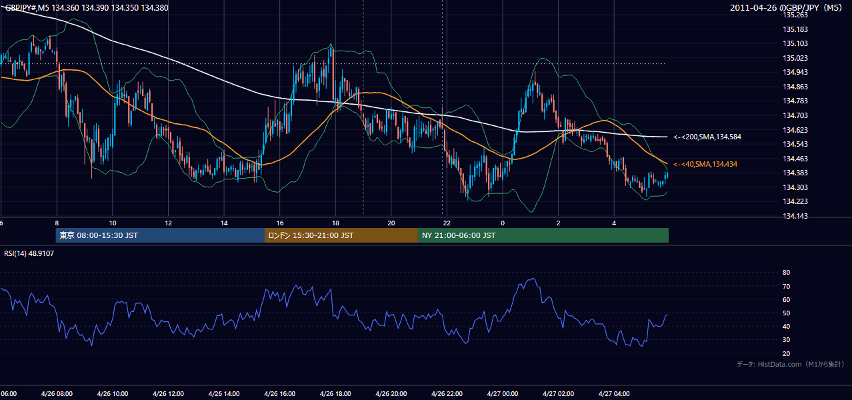Click the 4/27 00:00 time axis label

(x=503, y=394)
